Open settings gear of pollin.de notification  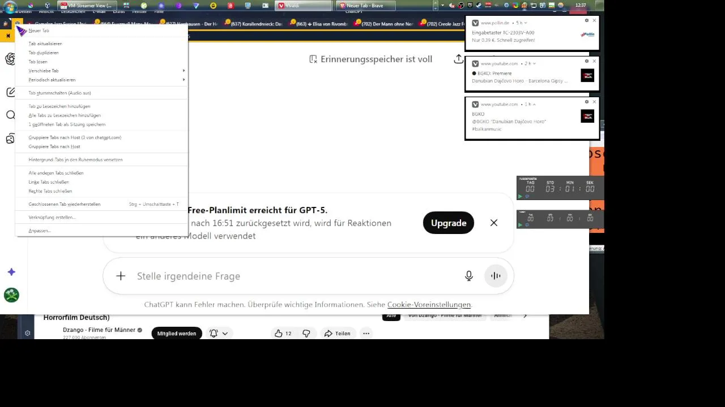(587, 20)
